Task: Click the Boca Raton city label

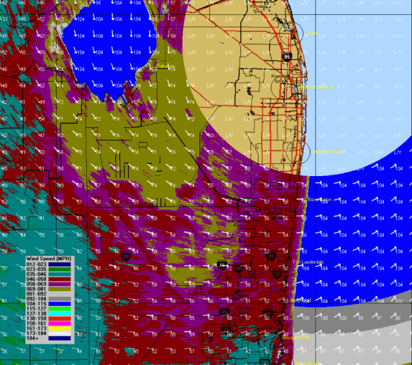Action: click(x=318, y=200)
